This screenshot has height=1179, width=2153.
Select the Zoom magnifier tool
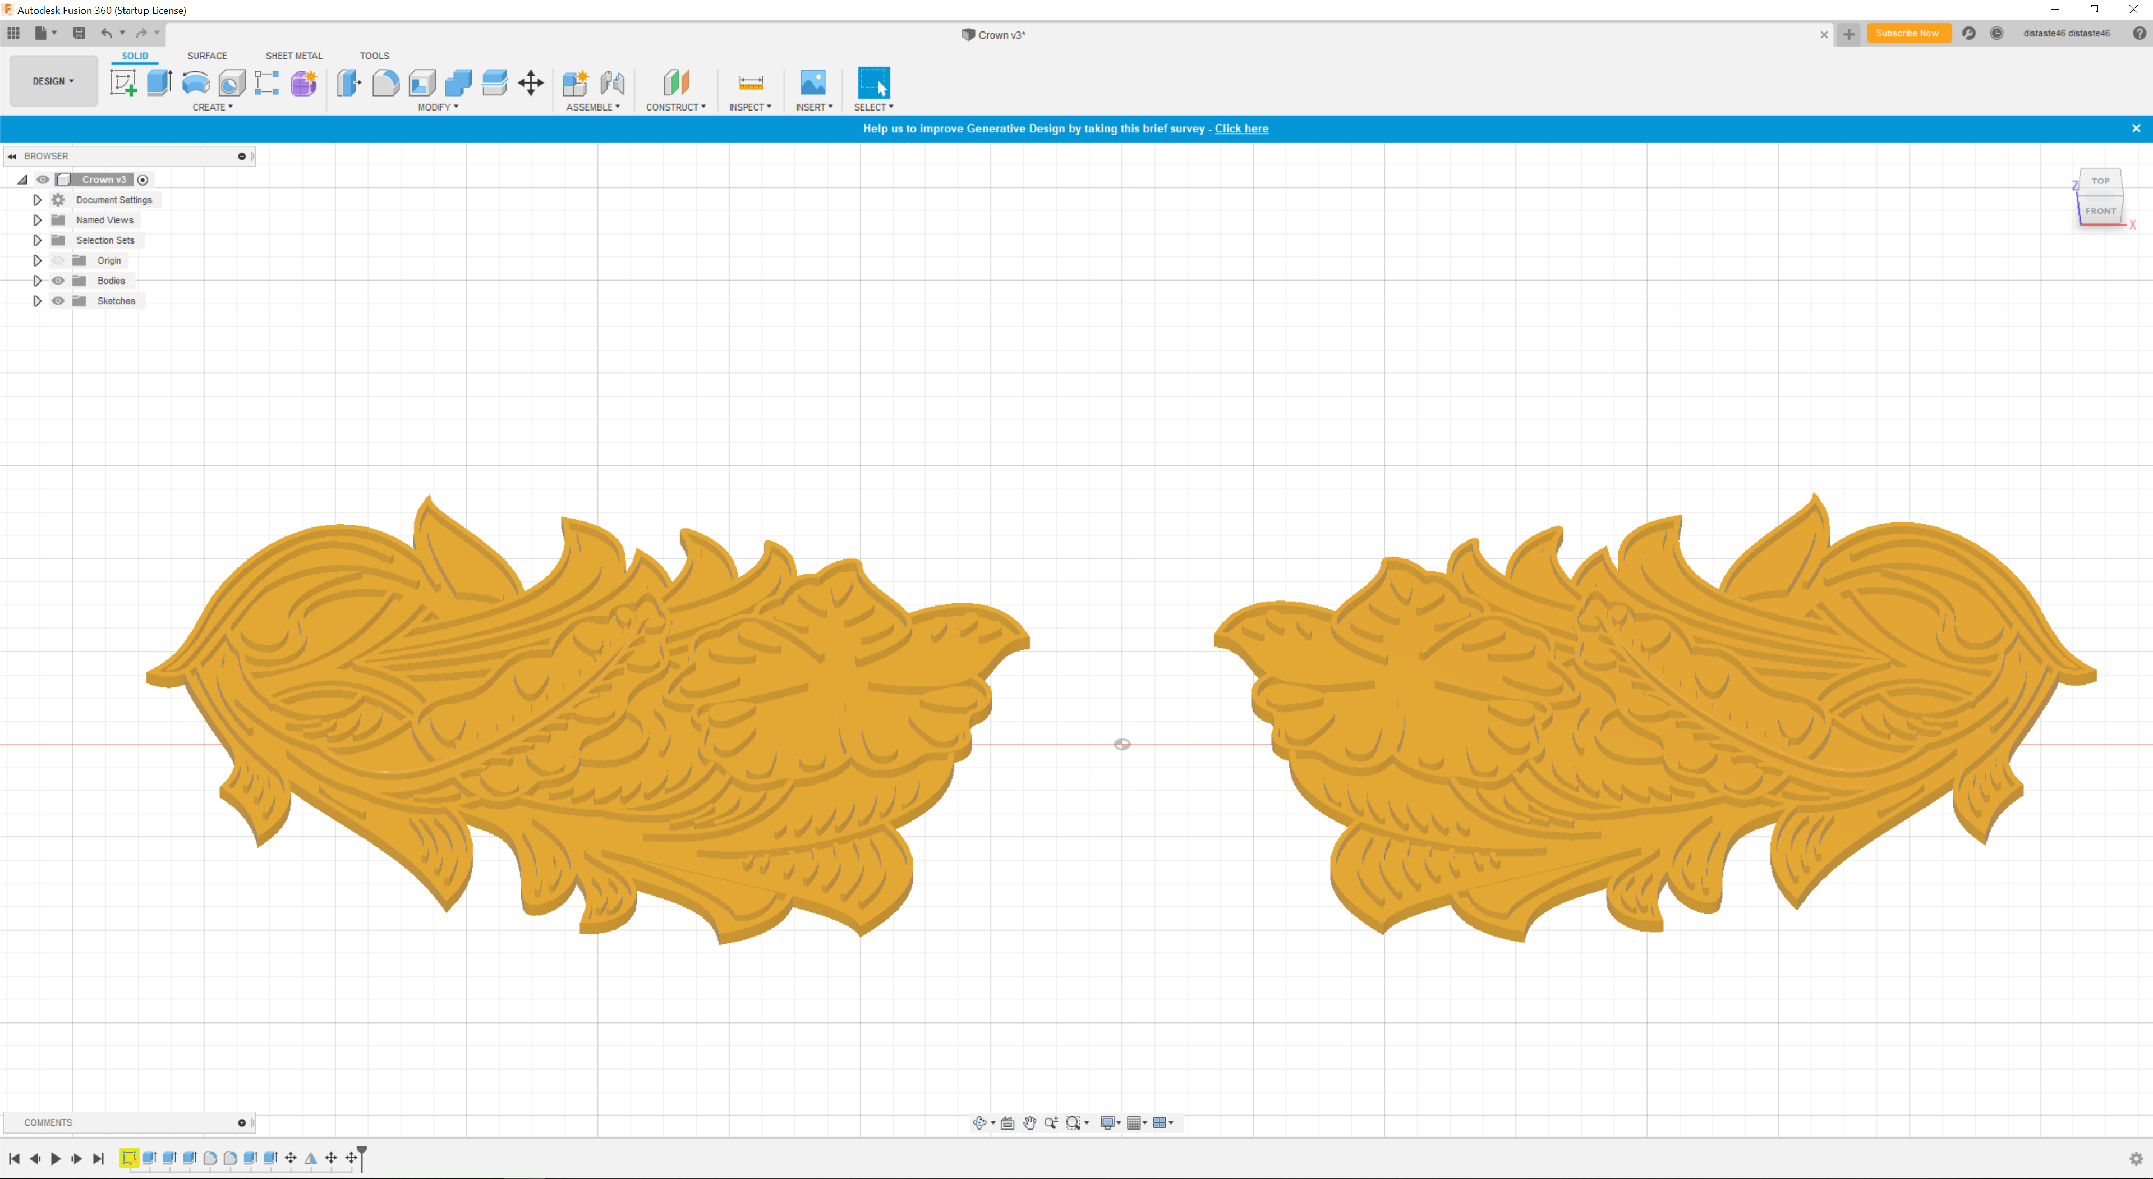click(1051, 1123)
